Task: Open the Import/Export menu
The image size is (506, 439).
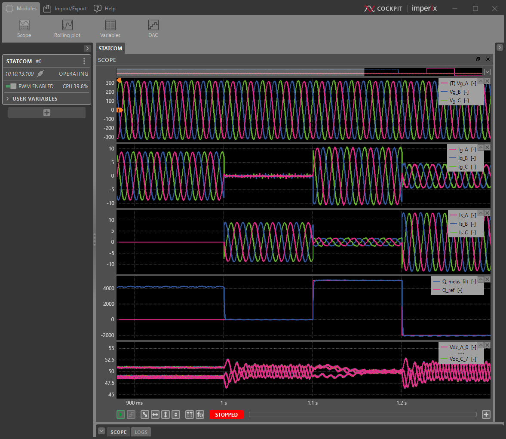Action: coord(65,9)
